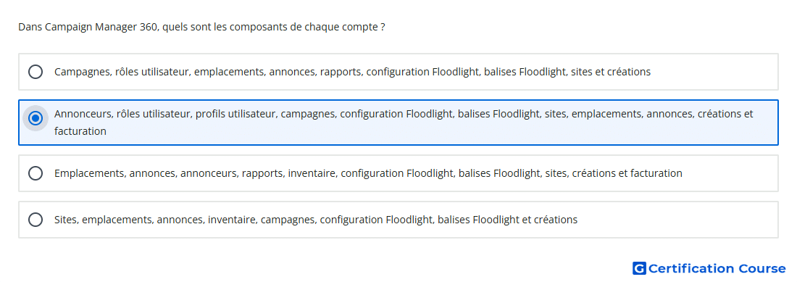Select radio button for "Sites, emplacements, annonces, inventaire"
Screen dimensions: 797x282
pos(36,220)
